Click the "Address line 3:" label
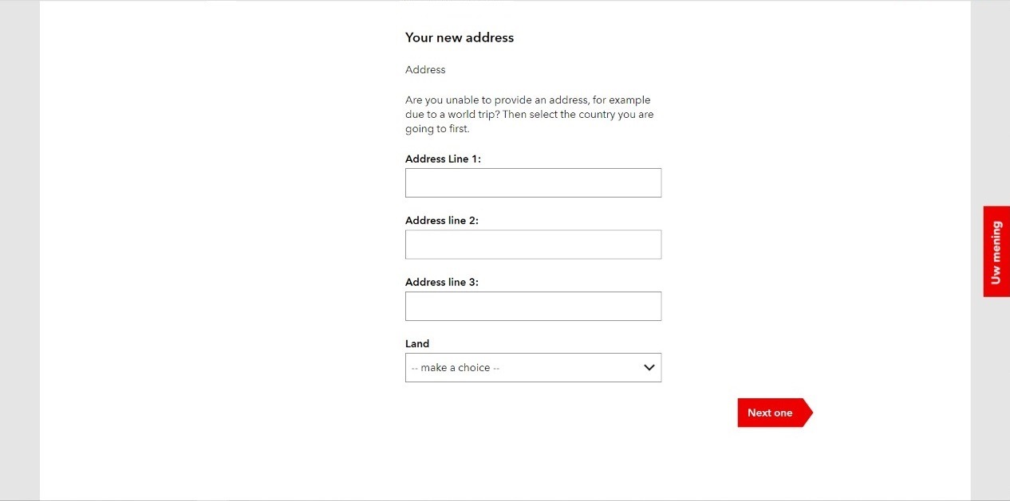1010x501 pixels. 441,282
